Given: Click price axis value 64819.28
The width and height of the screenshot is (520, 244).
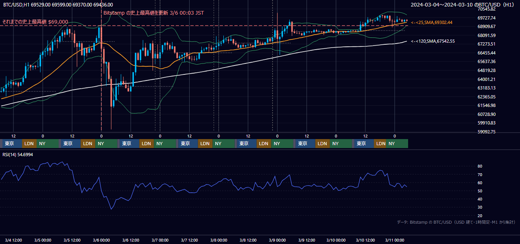Looking at the screenshot, I should 486,70.
